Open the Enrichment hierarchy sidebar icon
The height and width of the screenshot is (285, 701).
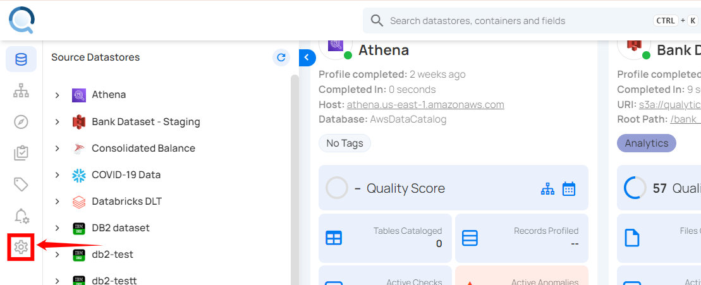(x=21, y=91)
